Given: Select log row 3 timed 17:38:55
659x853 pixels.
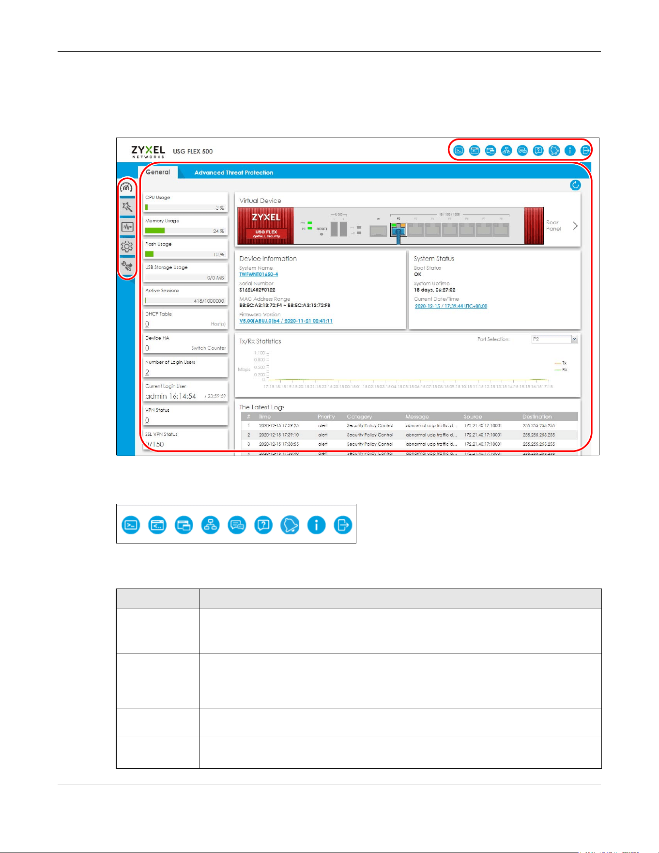Looking at the screenshot, I should (409, 444).
